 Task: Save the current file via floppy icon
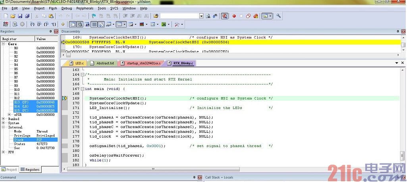pos(20,16)
